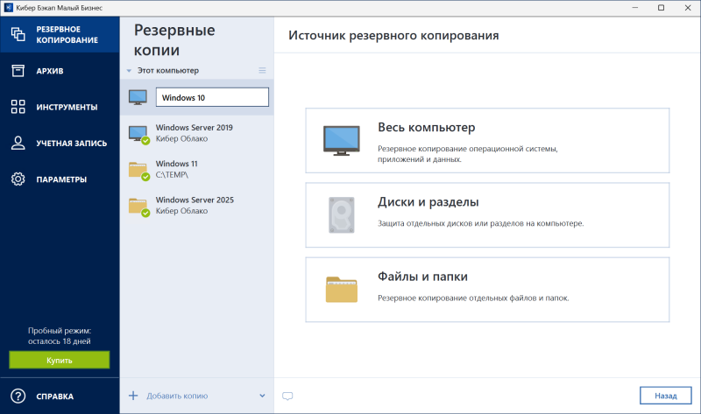Click the monitor icon for Весь компьютер
Image resolution: width=701 pixels, height=414 pixels.
click(x=341, y=140)
